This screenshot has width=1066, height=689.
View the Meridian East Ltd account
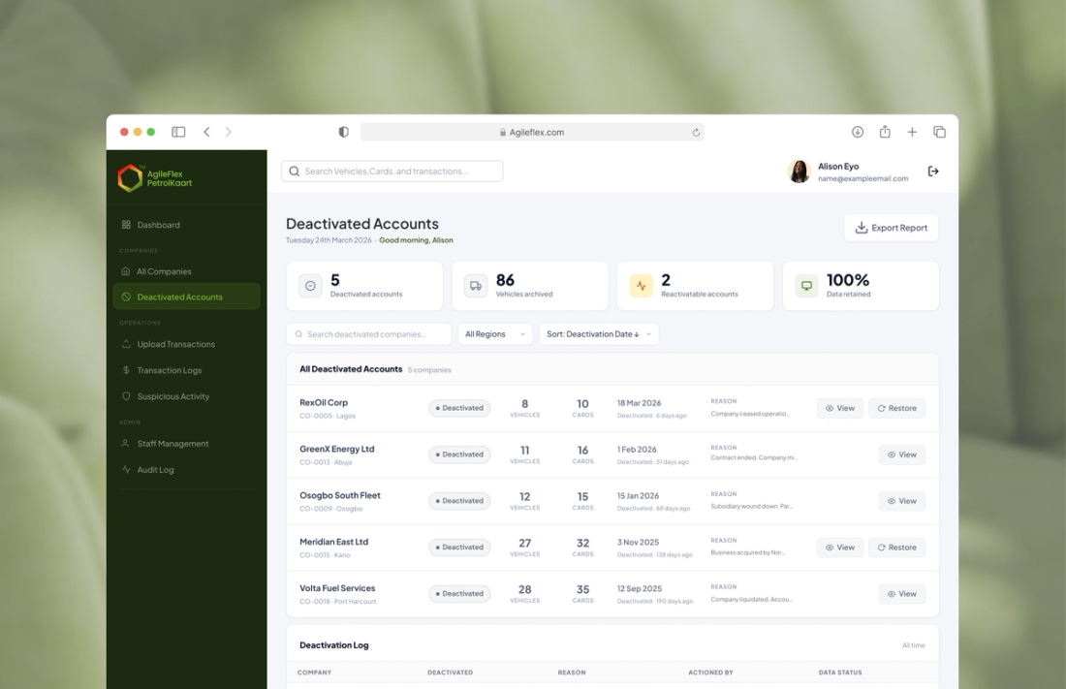pyautogui.click(x=839, y=547)
